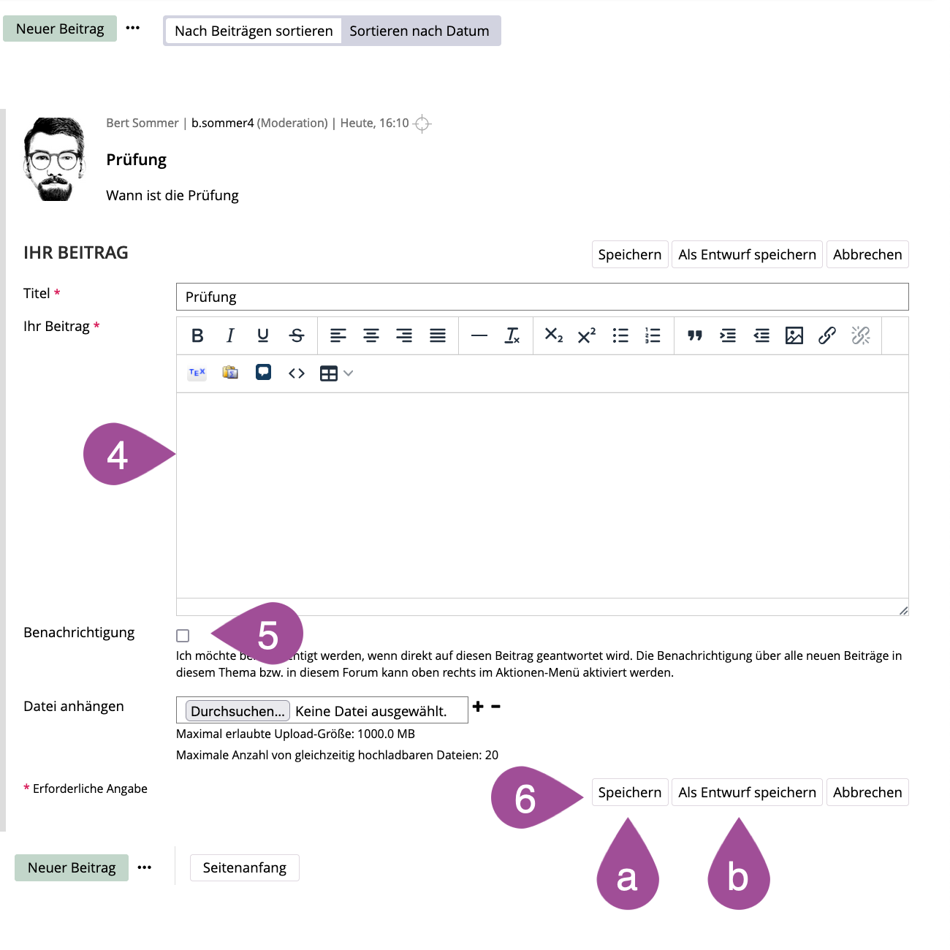The width and height of the screenshot is (950, 950).
Task: Open the TeX formula editor
Action: (197, 373)
